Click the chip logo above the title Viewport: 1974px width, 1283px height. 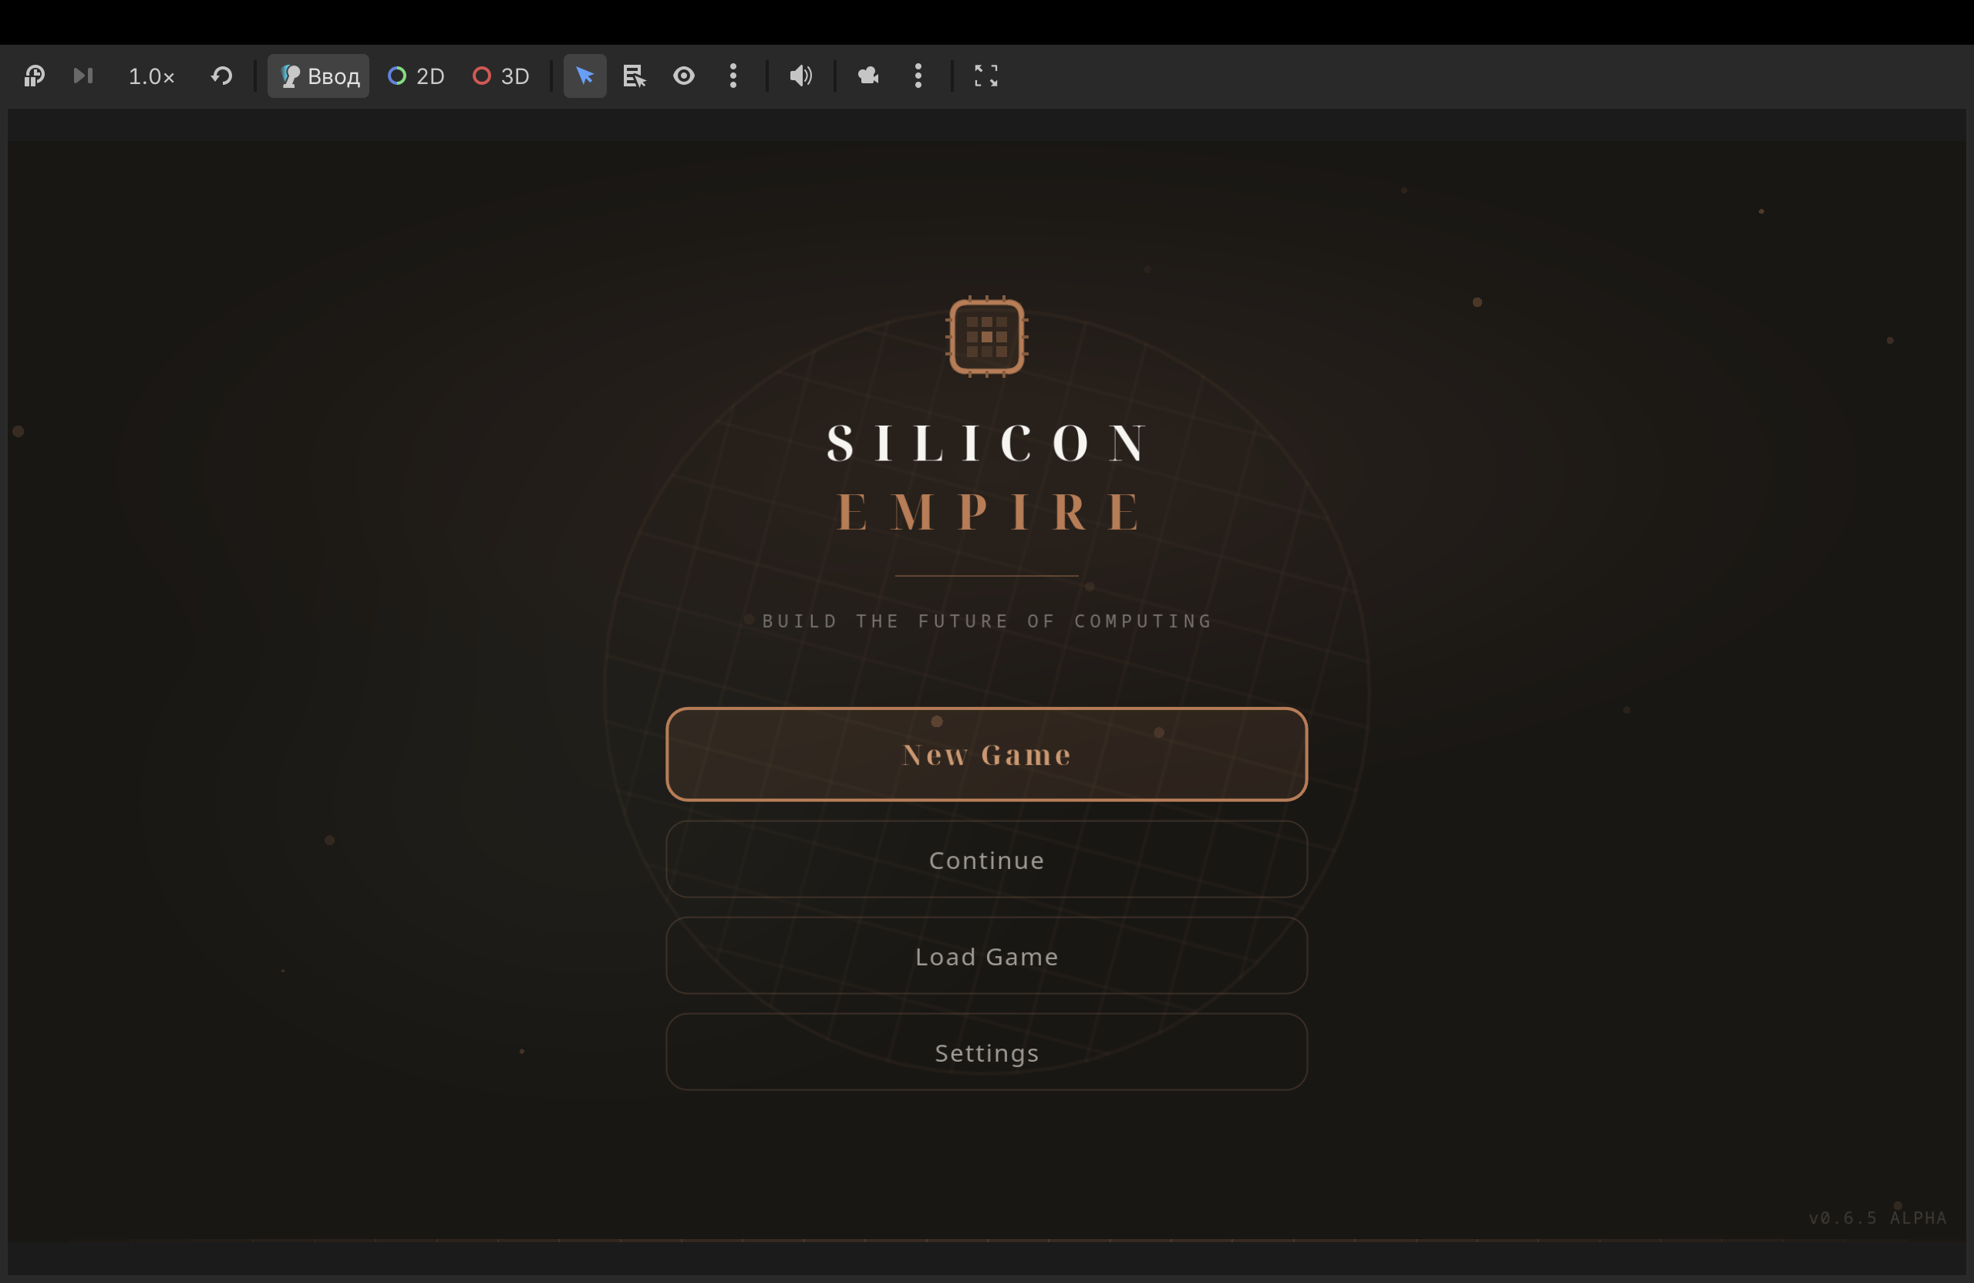(986, 337)
